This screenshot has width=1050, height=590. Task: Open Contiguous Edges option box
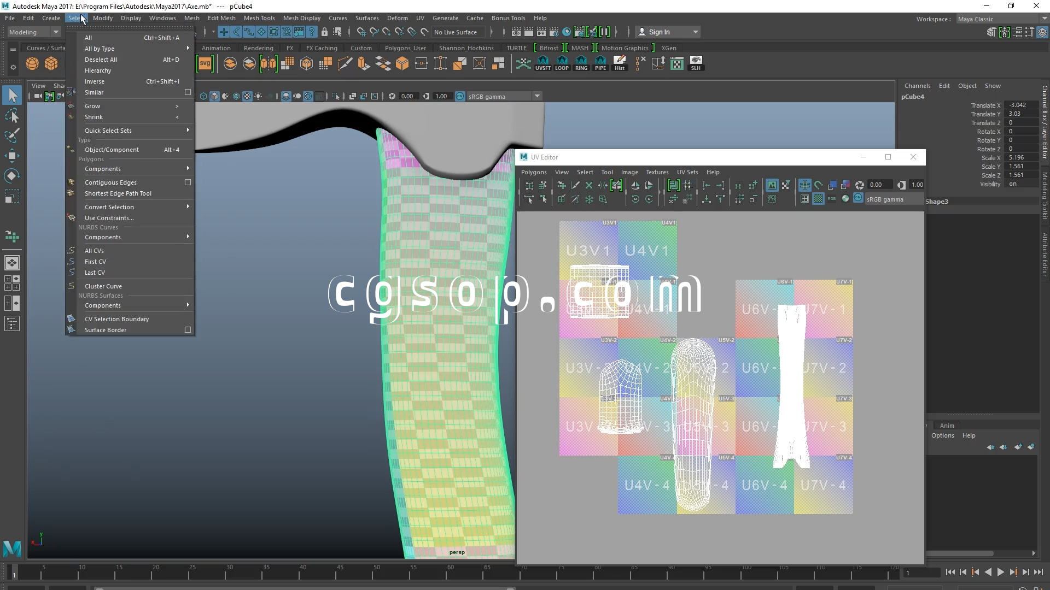(x=188, y=182)
